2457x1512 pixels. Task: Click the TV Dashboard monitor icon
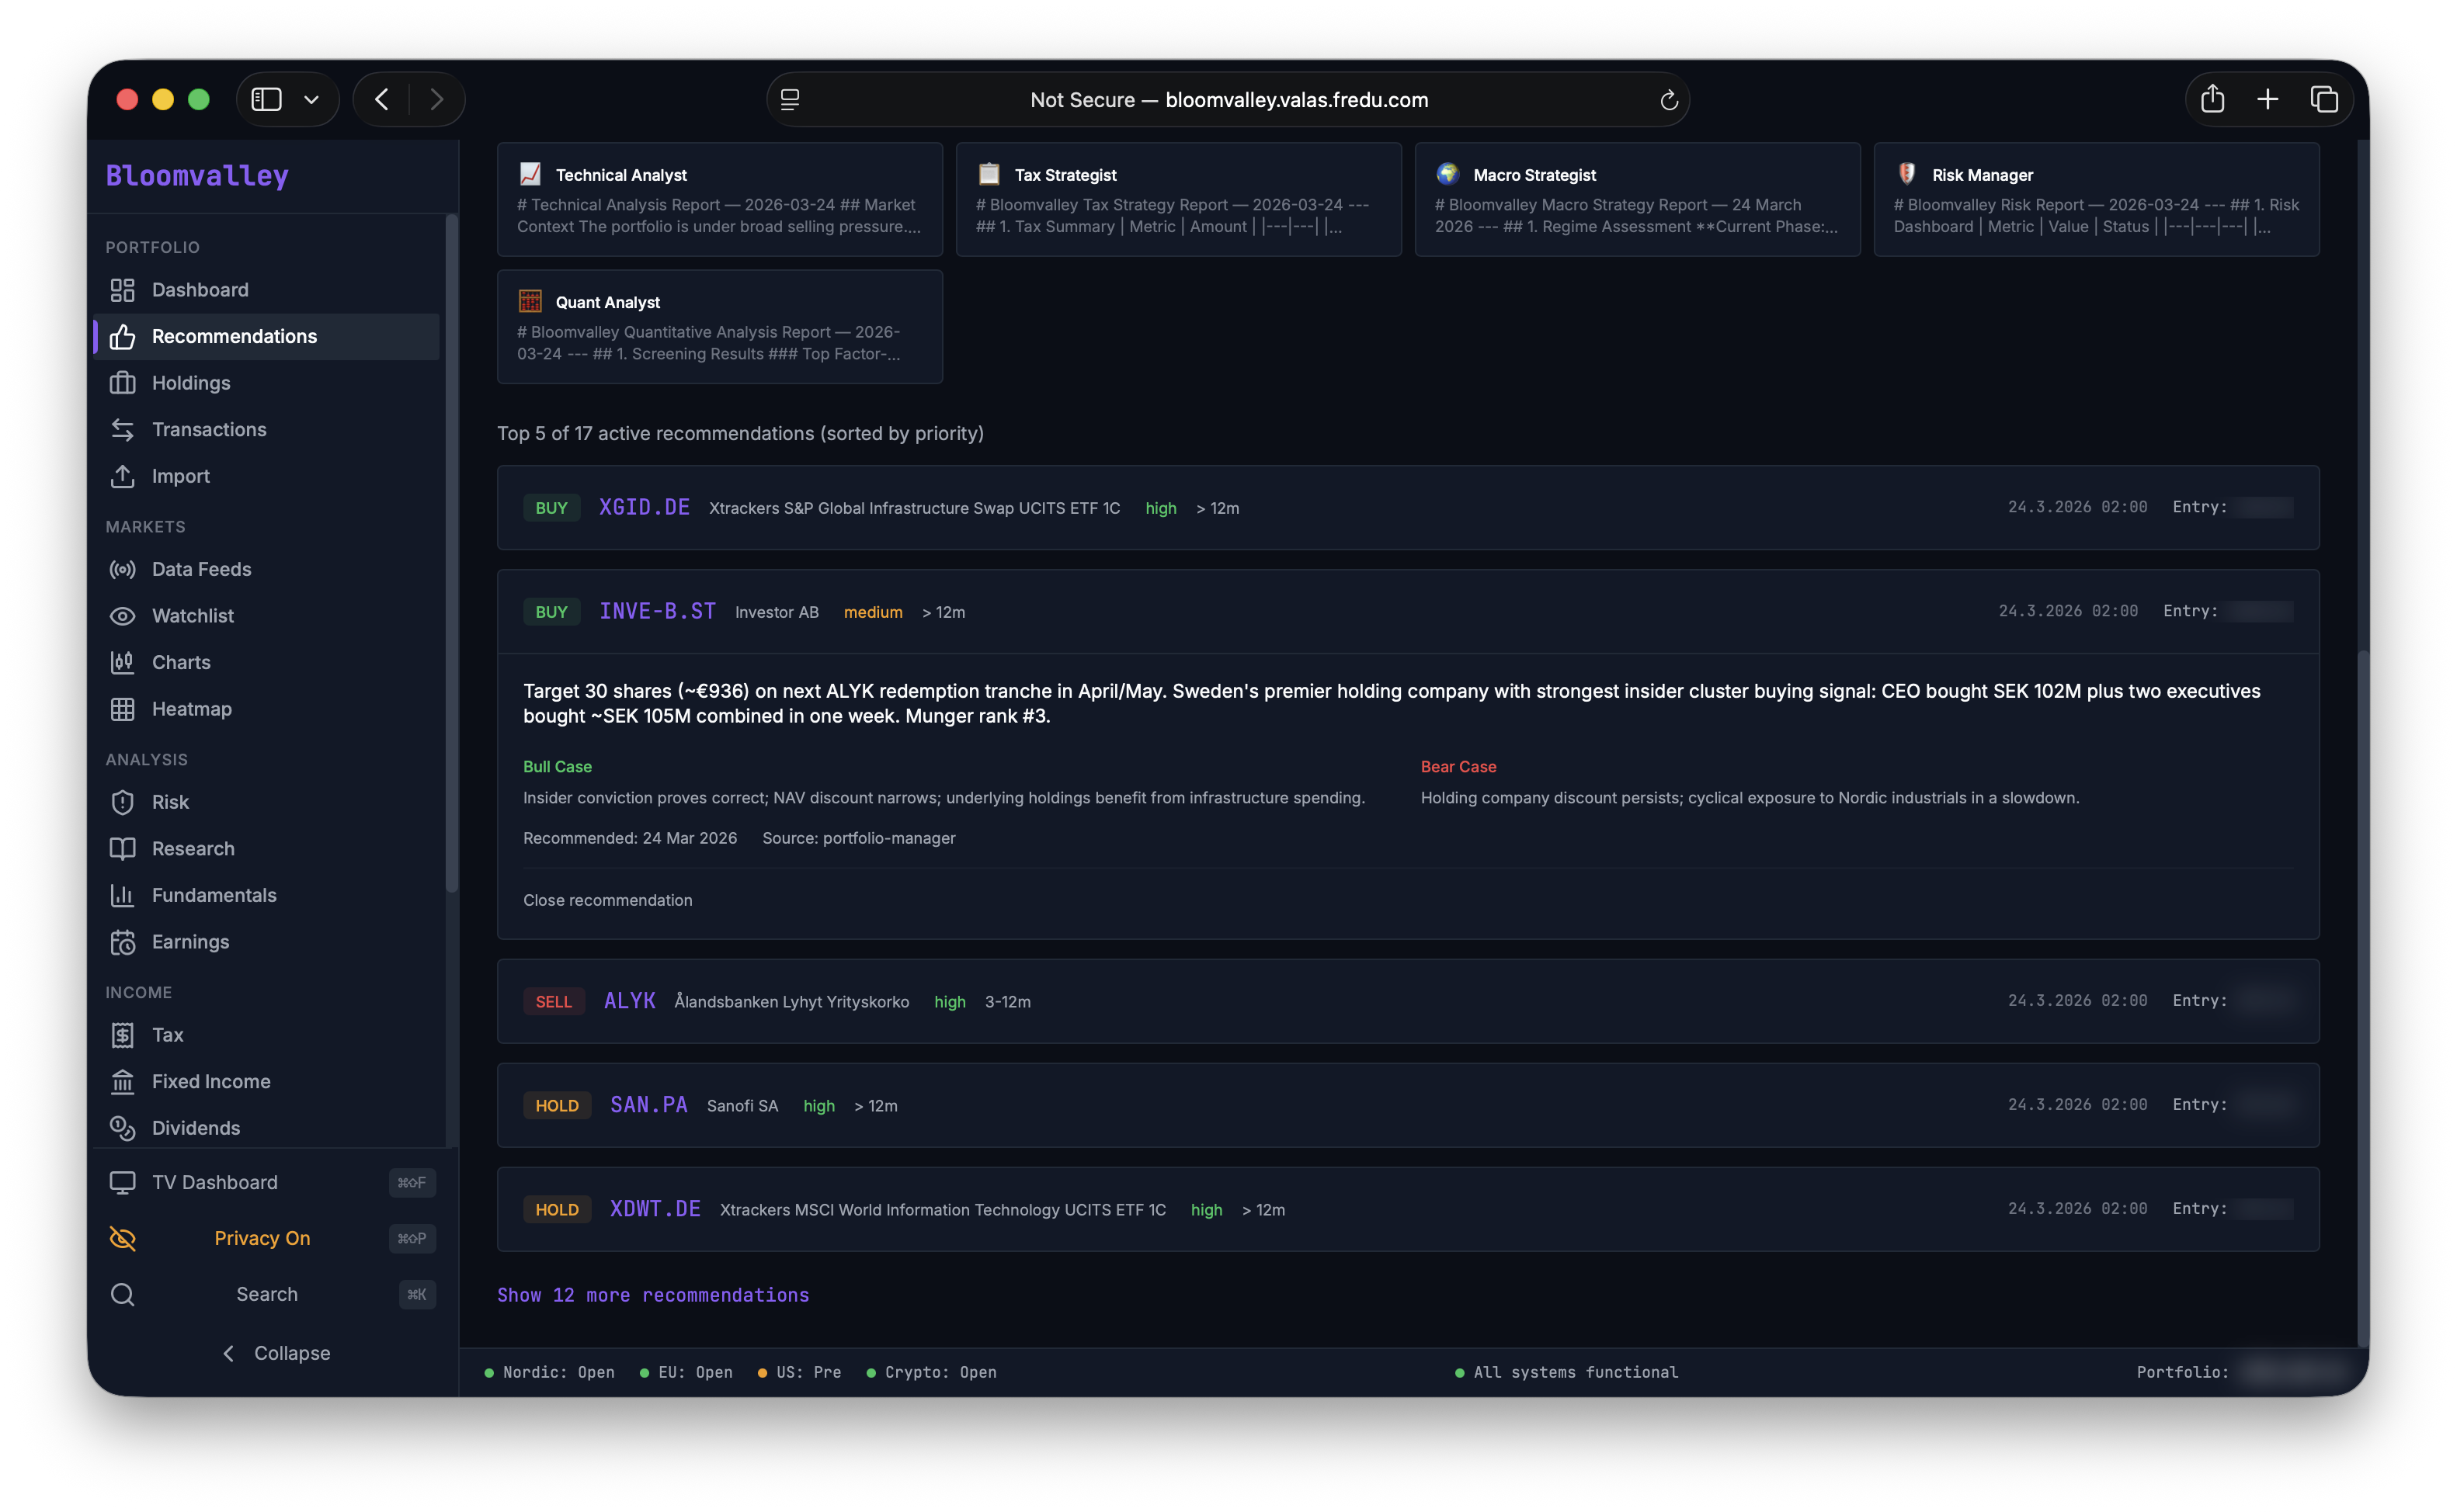pyautogui.click(x=122, y=1182)
